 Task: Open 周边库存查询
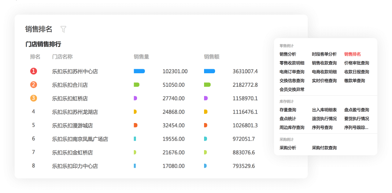tap(292, 127)
